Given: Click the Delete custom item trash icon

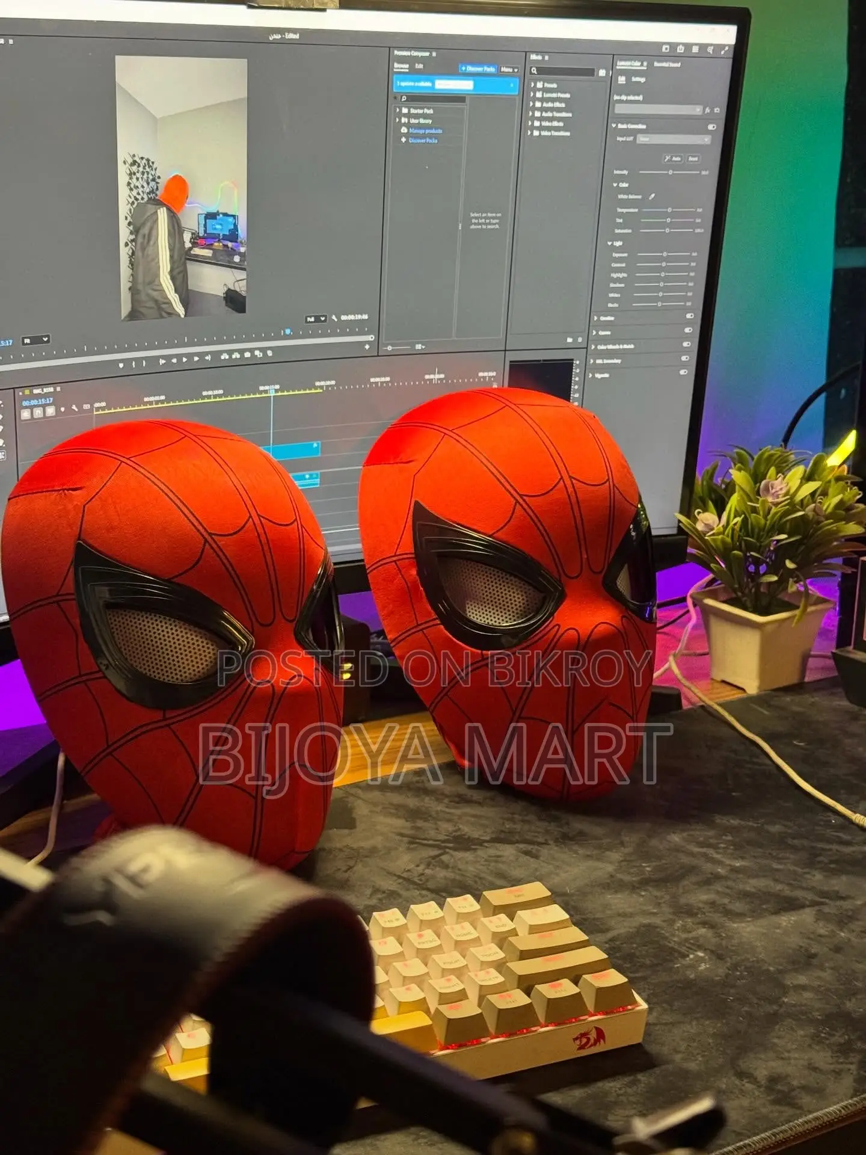Looking at the screenshot, I should tap(580, 340).
